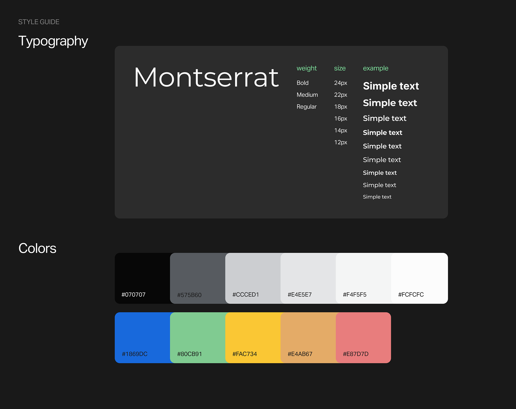The width and height of the screenshot is (516, 409).
Task: Select the #E4AB67 orange swatch
Action: pos(309,338)
